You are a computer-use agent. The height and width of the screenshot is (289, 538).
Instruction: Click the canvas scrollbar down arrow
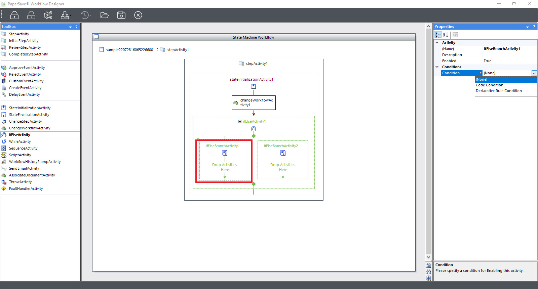coord(428,257)
